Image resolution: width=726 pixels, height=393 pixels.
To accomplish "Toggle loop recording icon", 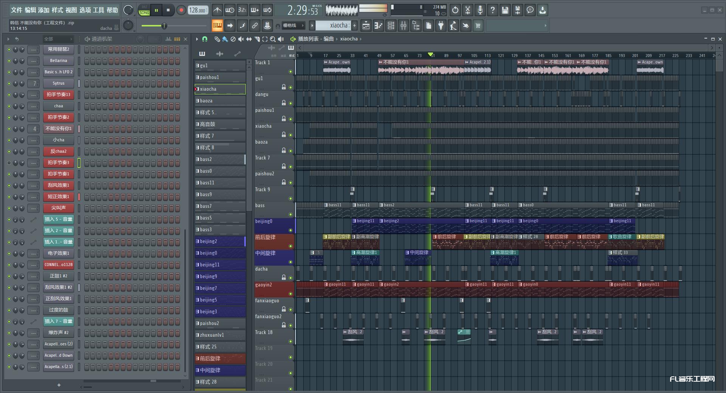I will click(267, 10).
